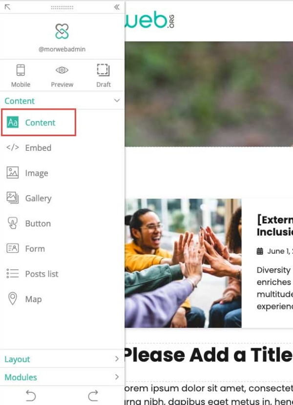
Task: Select the Embed code icon
Action: pyautogui.click(x=13, y=147)
